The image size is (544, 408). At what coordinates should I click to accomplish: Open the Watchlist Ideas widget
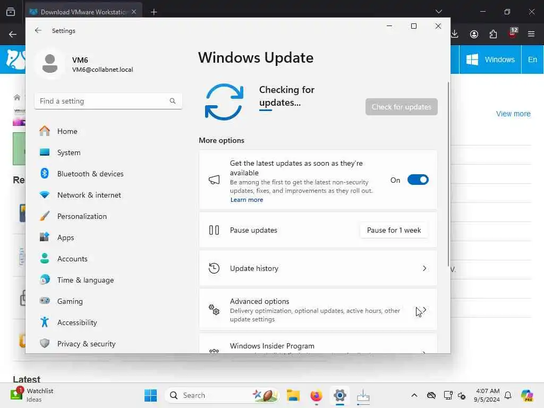pos(32,395)
